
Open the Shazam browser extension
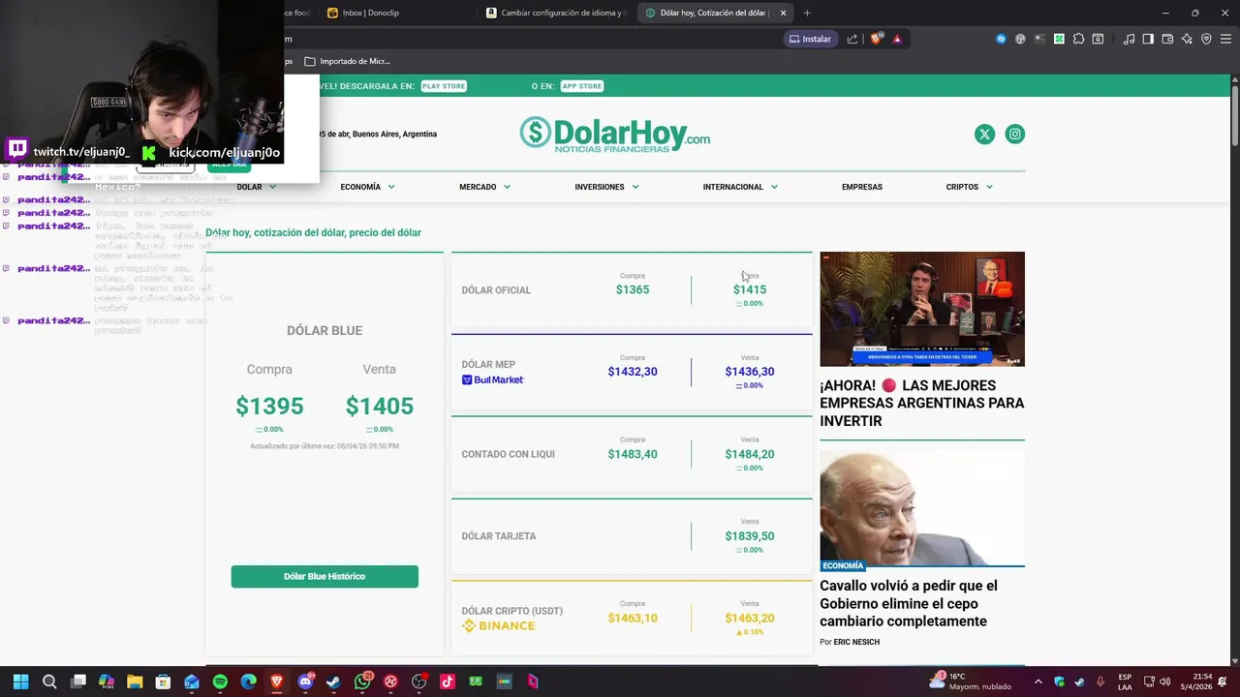[x=1001, y=39]
